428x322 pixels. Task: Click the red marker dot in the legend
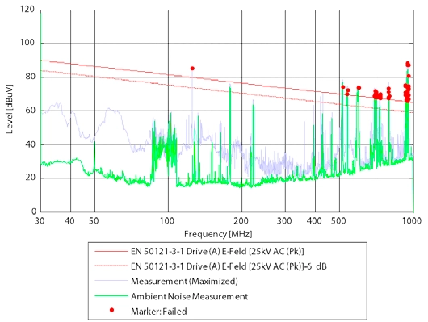tap(111, 310)
